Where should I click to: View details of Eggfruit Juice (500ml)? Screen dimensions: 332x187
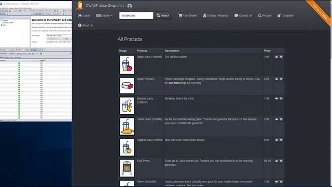pyautogui.click(x=276, y=140)
